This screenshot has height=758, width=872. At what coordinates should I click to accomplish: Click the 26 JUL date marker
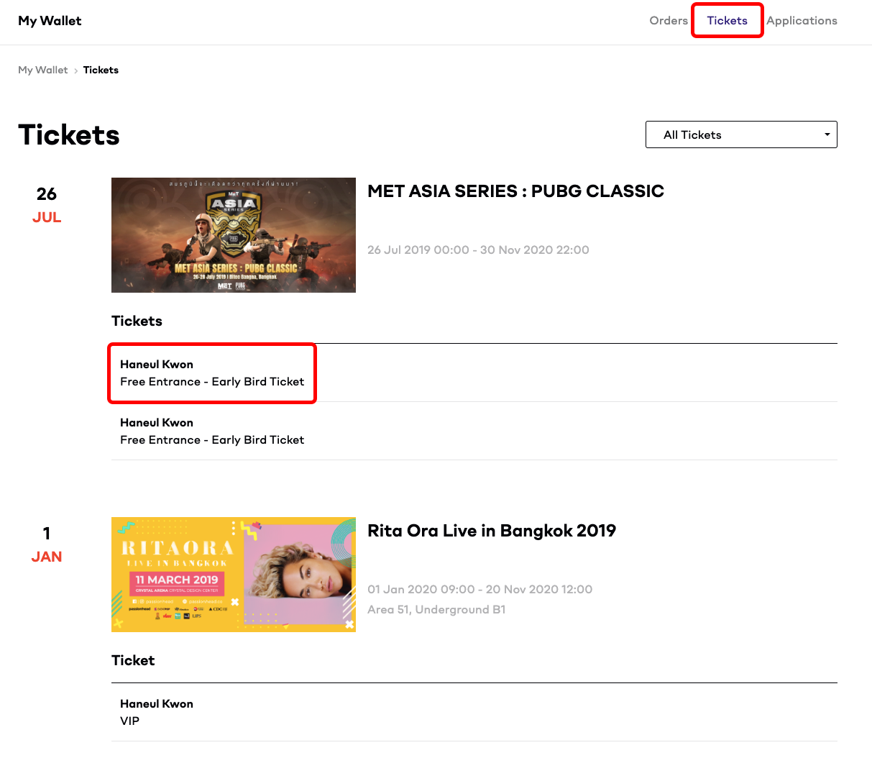[46, 204]
